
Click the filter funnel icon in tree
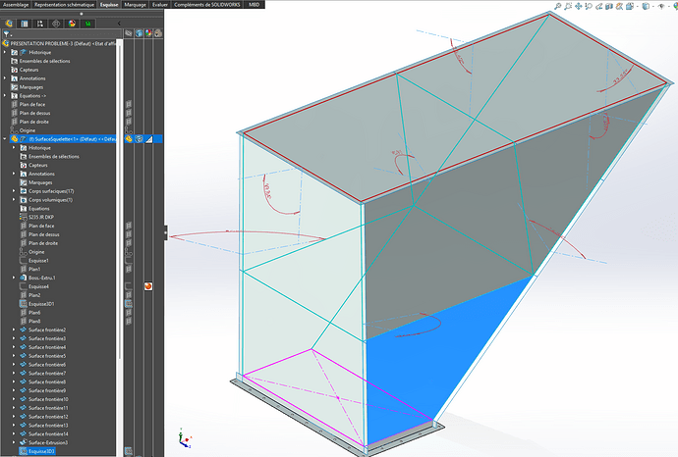[x=8, y=34]
